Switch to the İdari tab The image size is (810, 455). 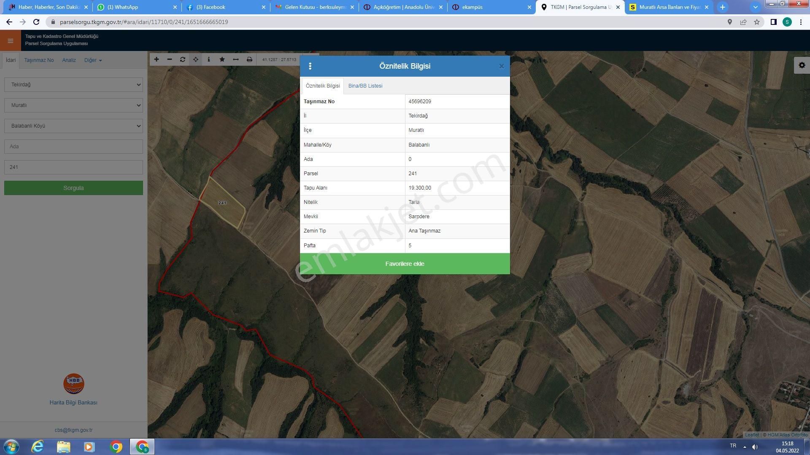click(x=11, y=60)
